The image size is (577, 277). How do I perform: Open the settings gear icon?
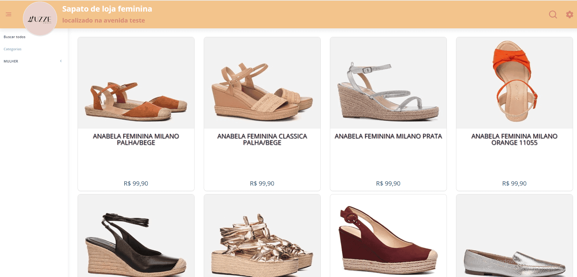(x=569, y=14)
